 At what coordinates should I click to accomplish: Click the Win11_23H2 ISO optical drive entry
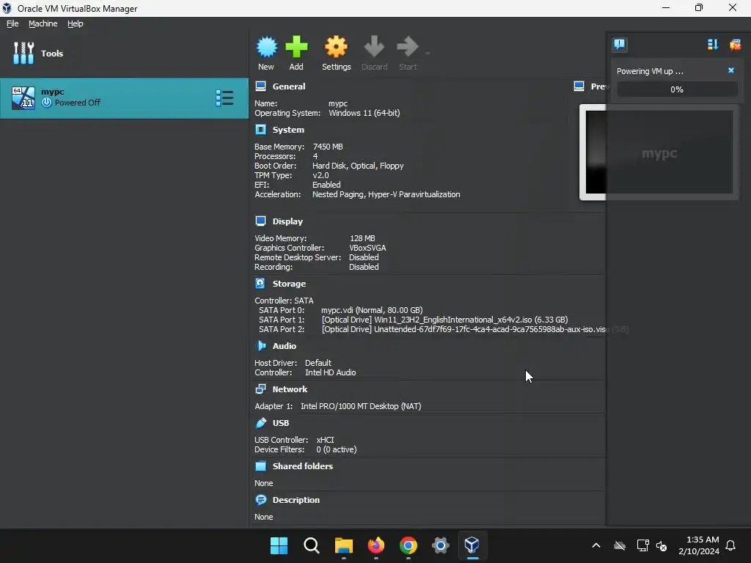point(444,320)
